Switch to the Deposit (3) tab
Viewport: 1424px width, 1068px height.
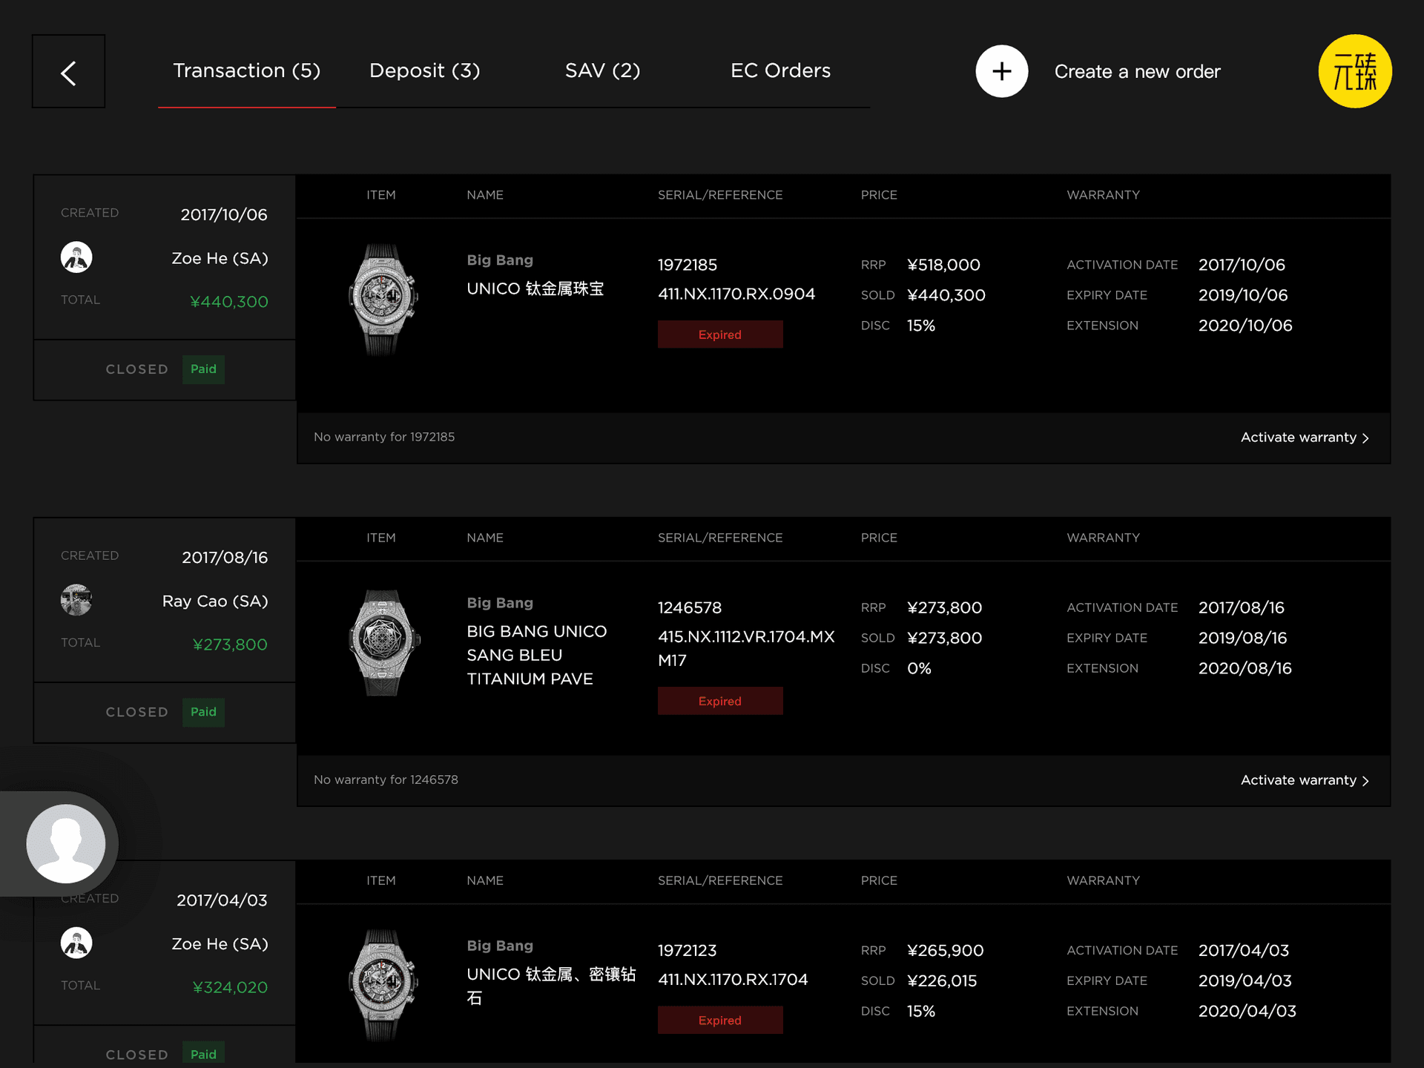pos(424,70)
